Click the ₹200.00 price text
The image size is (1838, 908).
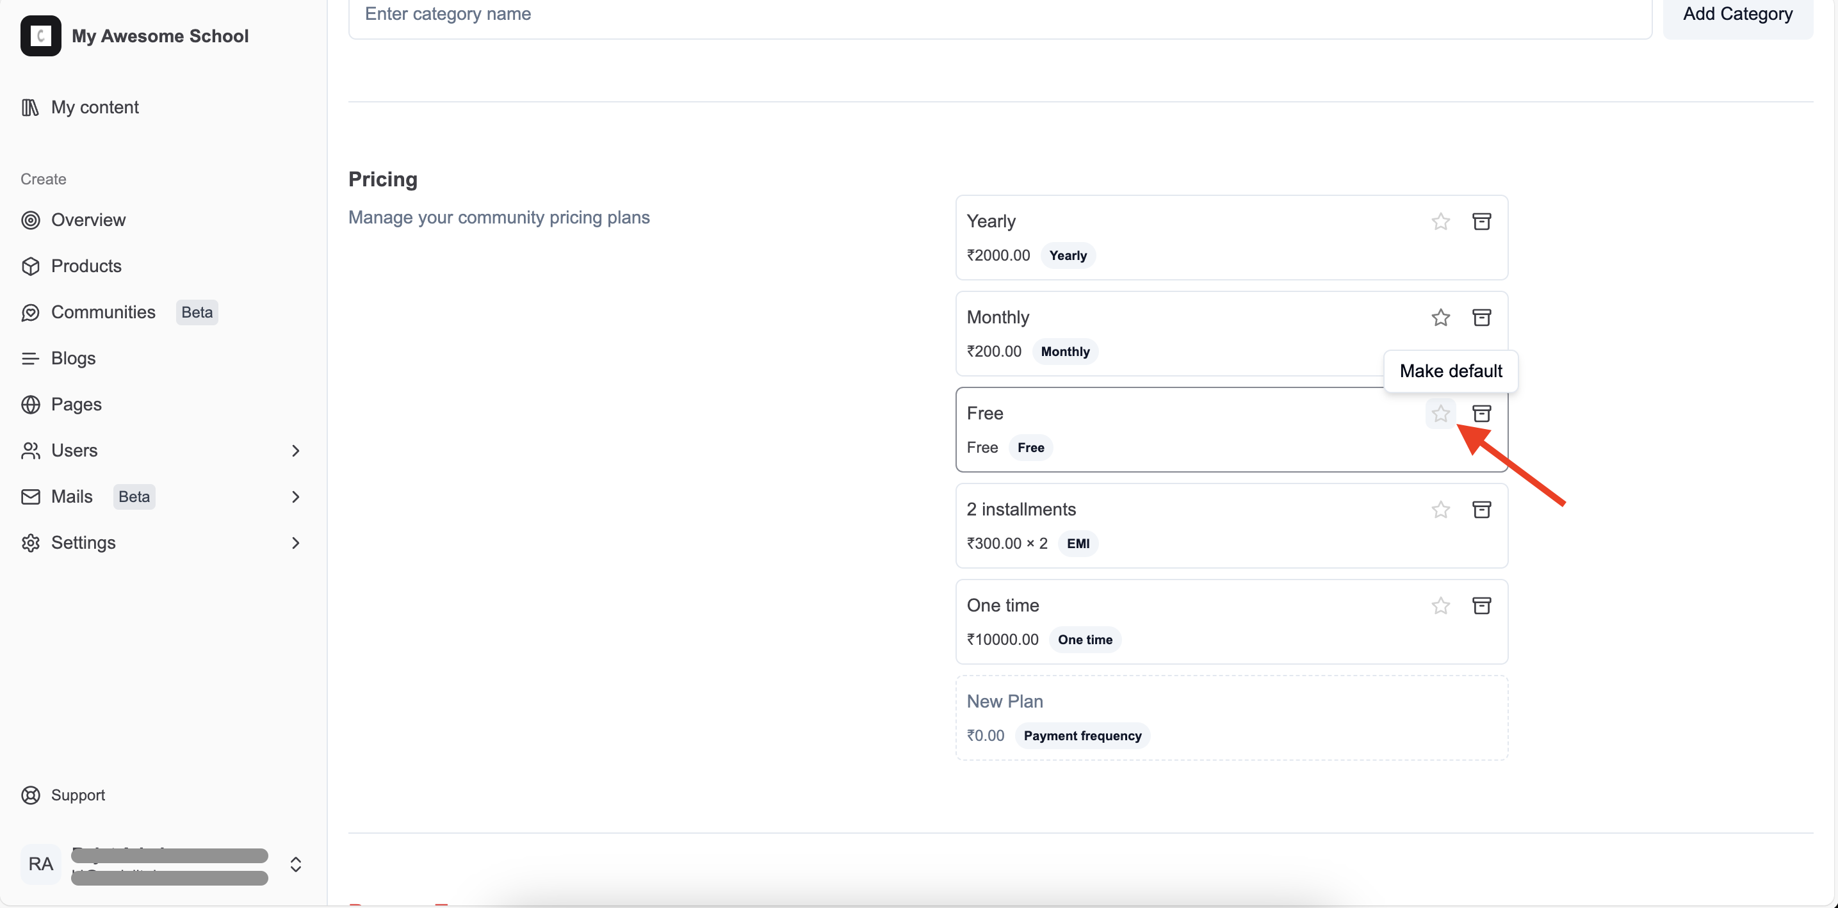994,352
